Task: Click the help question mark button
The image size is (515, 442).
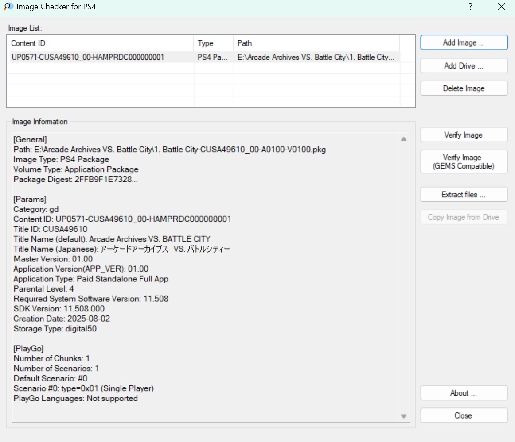Action: [x=470, y=7]
